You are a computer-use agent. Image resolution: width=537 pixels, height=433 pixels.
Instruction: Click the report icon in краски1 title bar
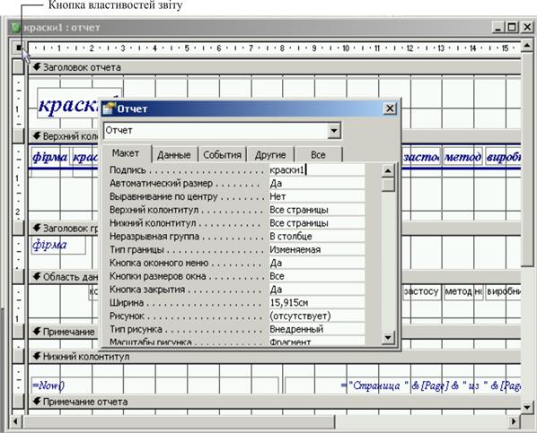point(15,28)
